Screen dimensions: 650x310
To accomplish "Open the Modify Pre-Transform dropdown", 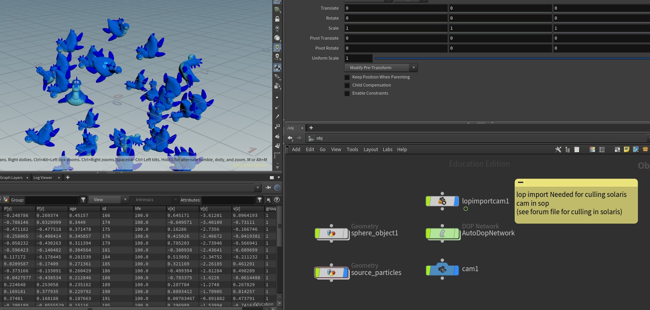I will tap(380, 68).
